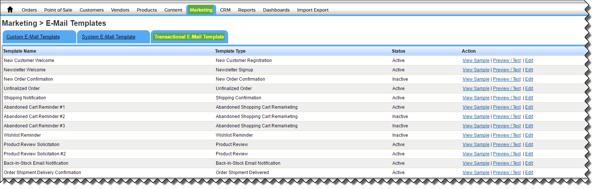Open the Point of Sale menu
The height and width of the screenshot is (189, 595).
tap(58, 10)
